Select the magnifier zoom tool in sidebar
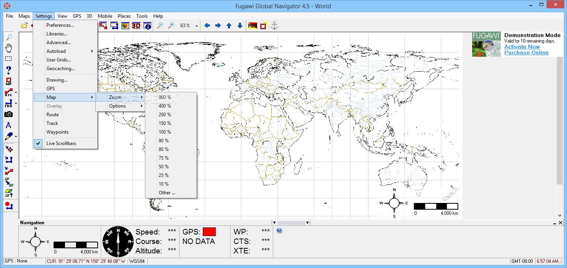Image resolution: width=567 pixels, height=268 pixels. pos(9,37)
